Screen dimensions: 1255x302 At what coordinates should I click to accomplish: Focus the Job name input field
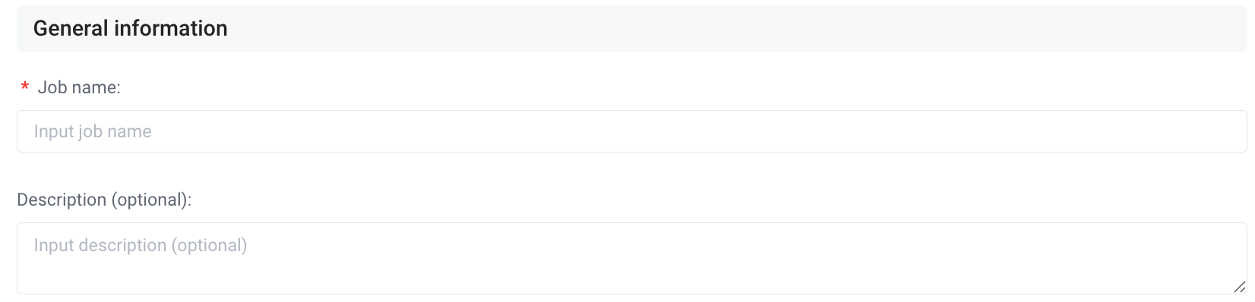[631, 131]
